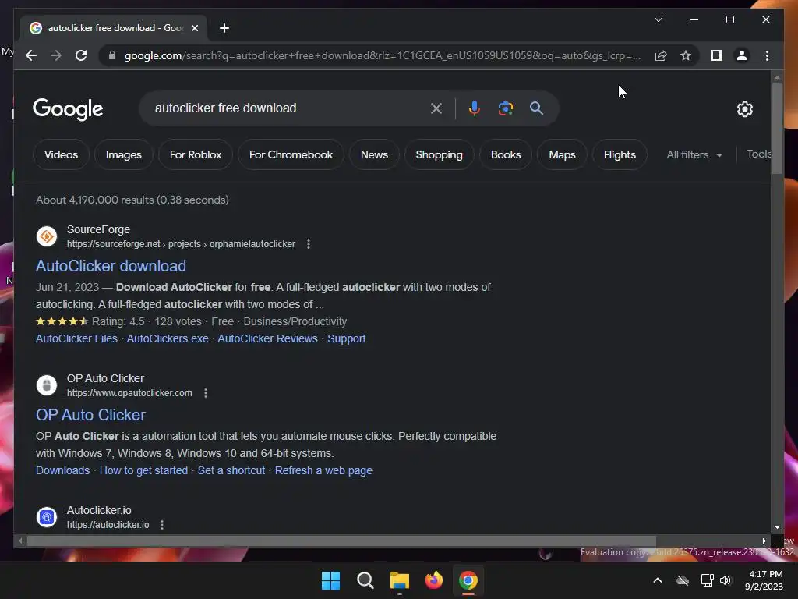Screen dimensions: 798x599
Task: Open the AutoClicker Files sitelink
Action: (x=76, y=338)
